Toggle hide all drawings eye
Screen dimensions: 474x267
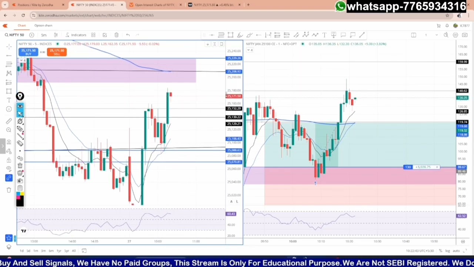9,169
